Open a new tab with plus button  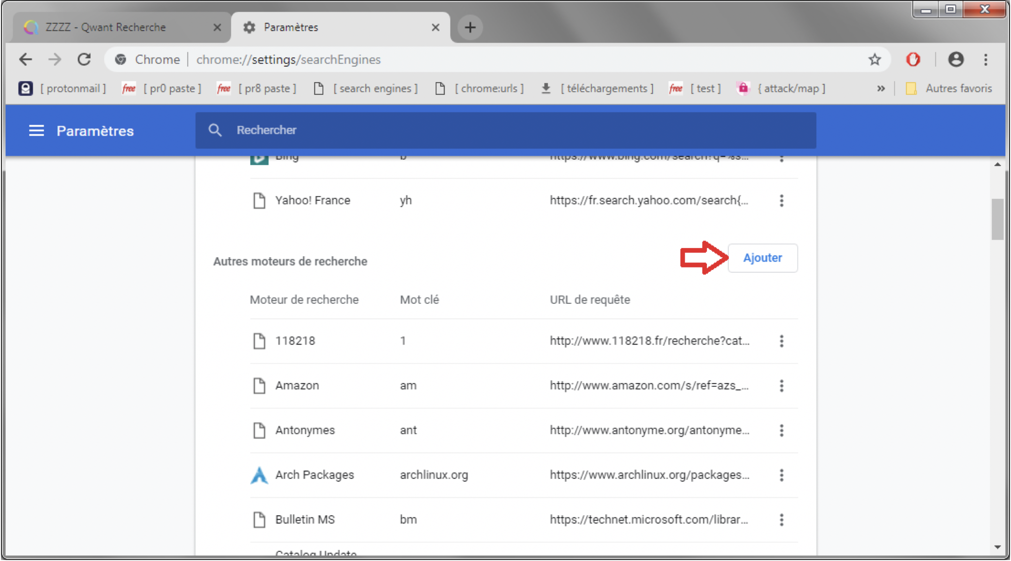pyautogui.click(x=470, y=27)
